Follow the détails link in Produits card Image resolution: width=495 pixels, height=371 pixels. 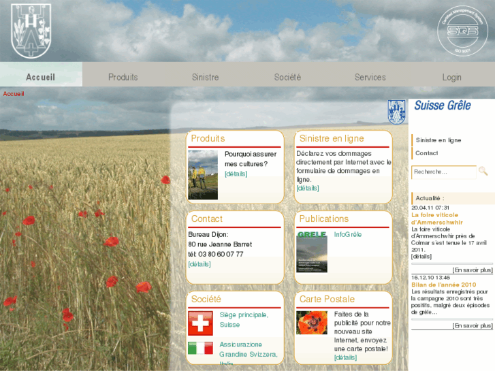click(236, 174)
